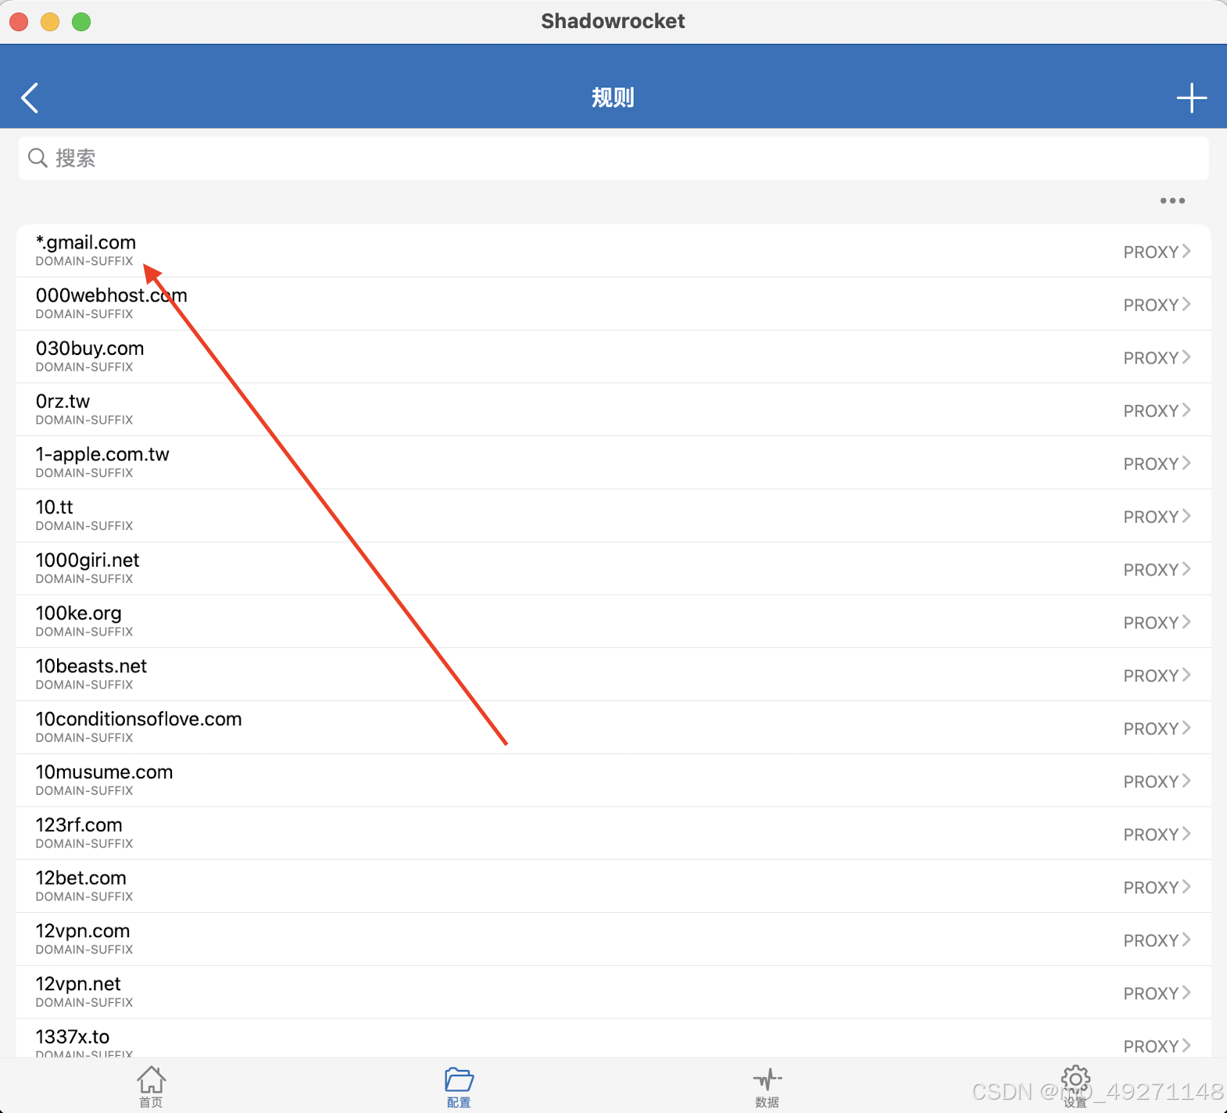The width and height of the screenshot is (1227, 1113).
Task: Add a new rule with plus icon
Action: pos(1191,98)
